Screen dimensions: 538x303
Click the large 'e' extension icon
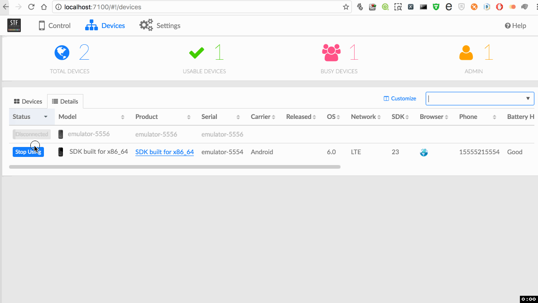(449, 7)
